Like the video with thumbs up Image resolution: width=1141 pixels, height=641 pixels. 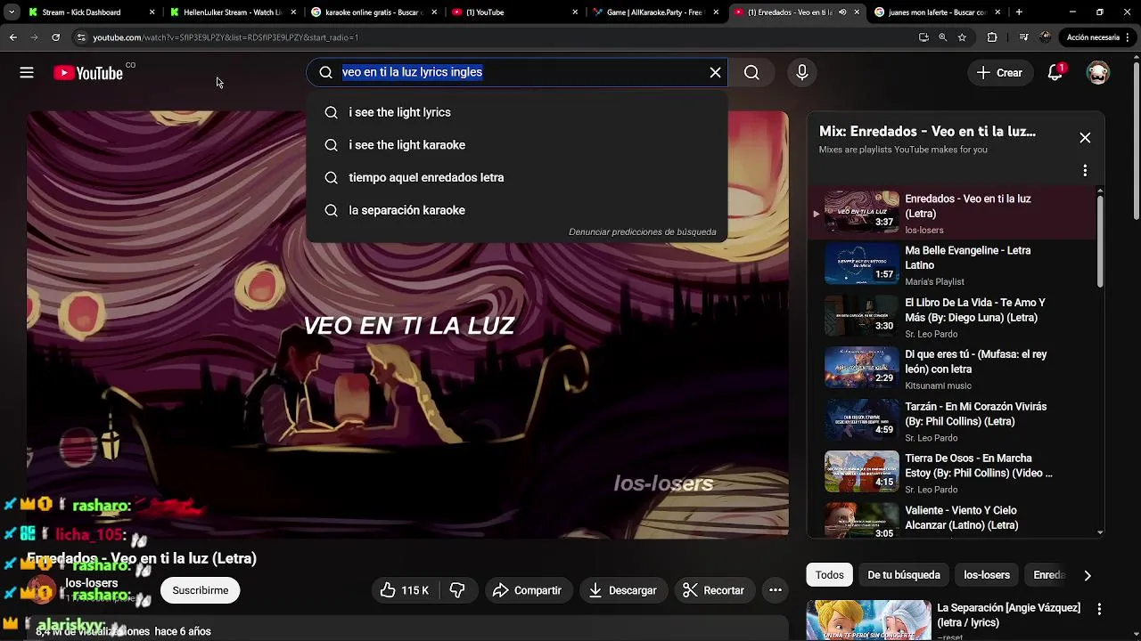coord(405,590)
